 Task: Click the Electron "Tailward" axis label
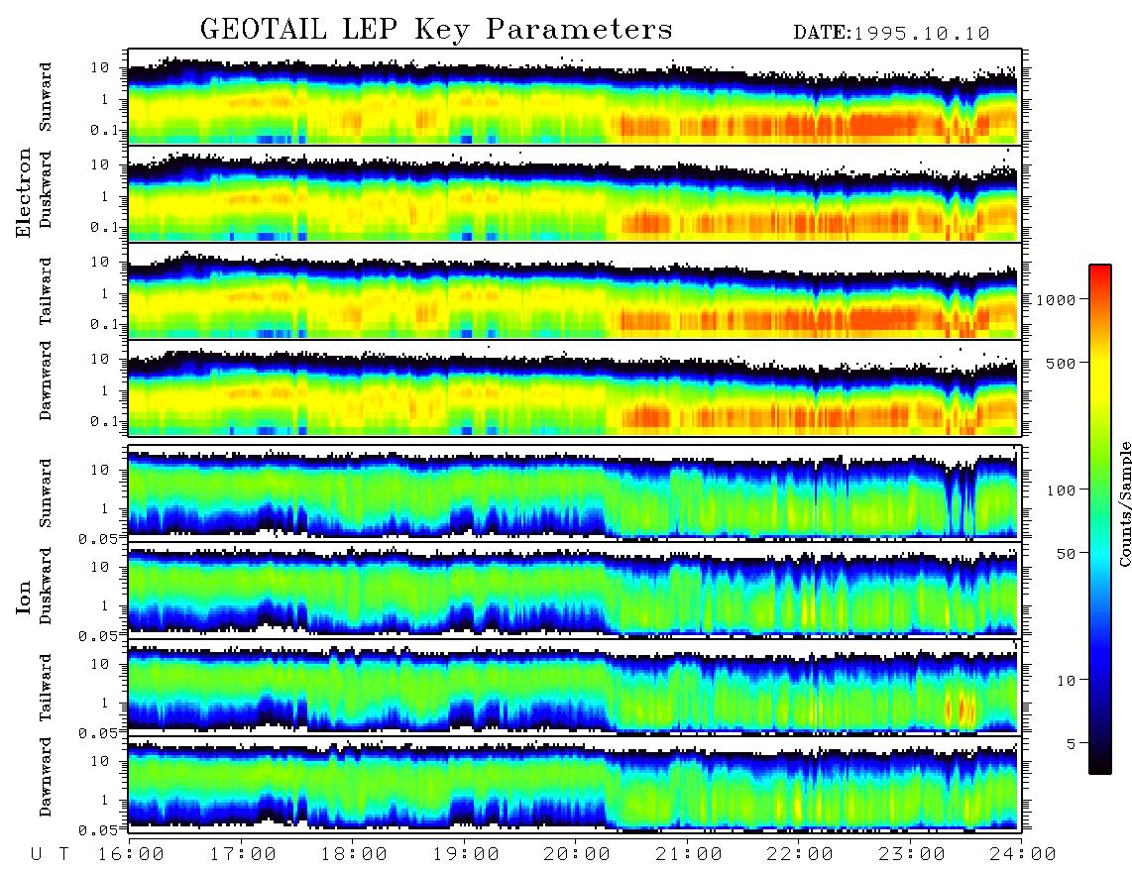coord(46,291)
